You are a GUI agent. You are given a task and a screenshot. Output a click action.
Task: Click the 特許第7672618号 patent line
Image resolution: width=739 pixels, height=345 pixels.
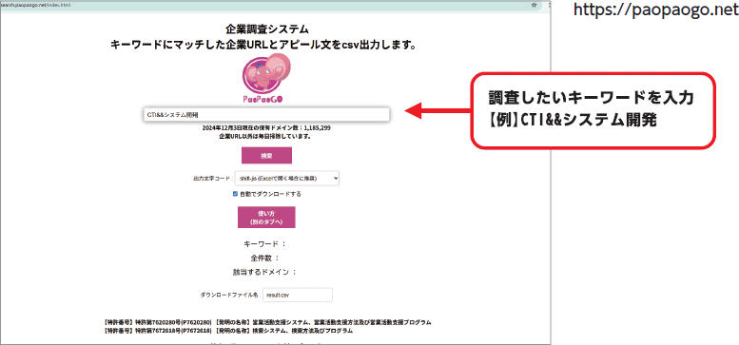(x=227, y=331)
